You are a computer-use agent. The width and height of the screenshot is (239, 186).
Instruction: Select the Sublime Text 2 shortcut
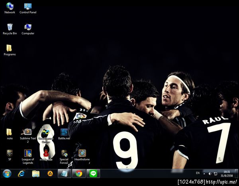28,136
